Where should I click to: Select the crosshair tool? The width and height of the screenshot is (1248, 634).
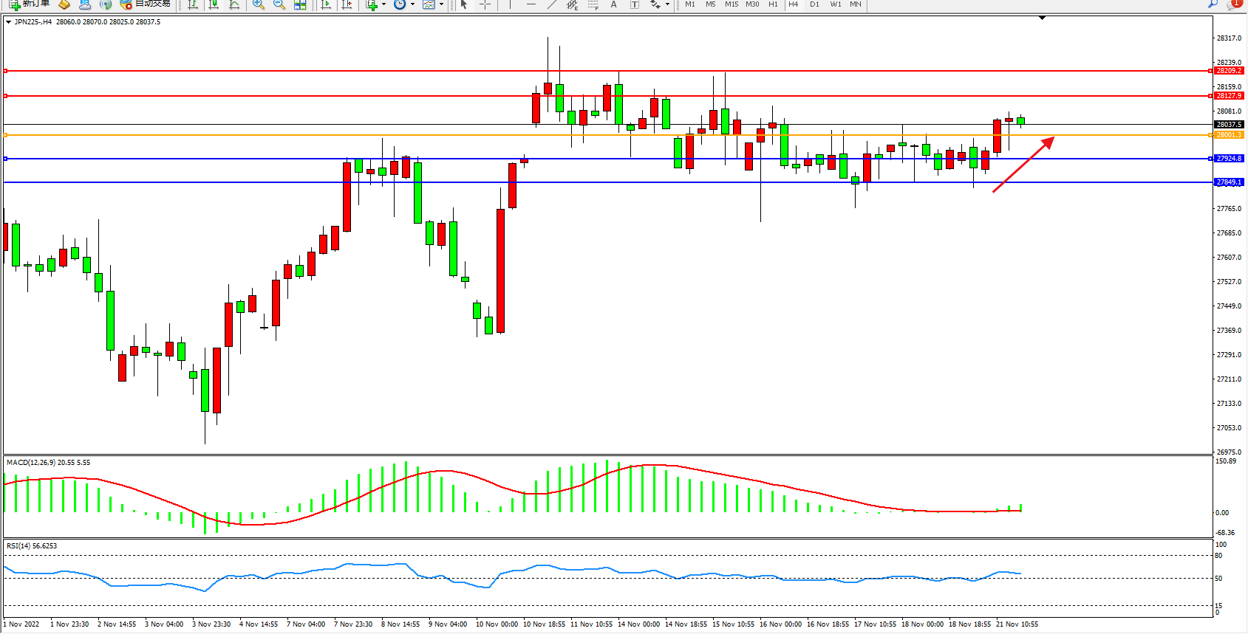pyautogui.click(x=485, y=4)
